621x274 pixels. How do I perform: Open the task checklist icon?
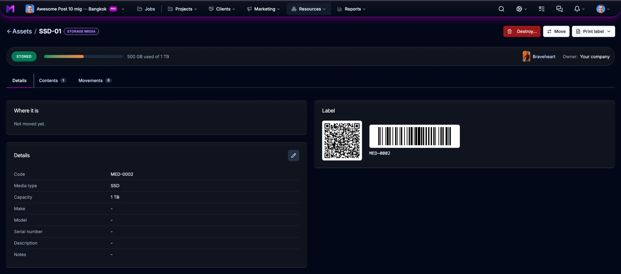coord(542,9)
